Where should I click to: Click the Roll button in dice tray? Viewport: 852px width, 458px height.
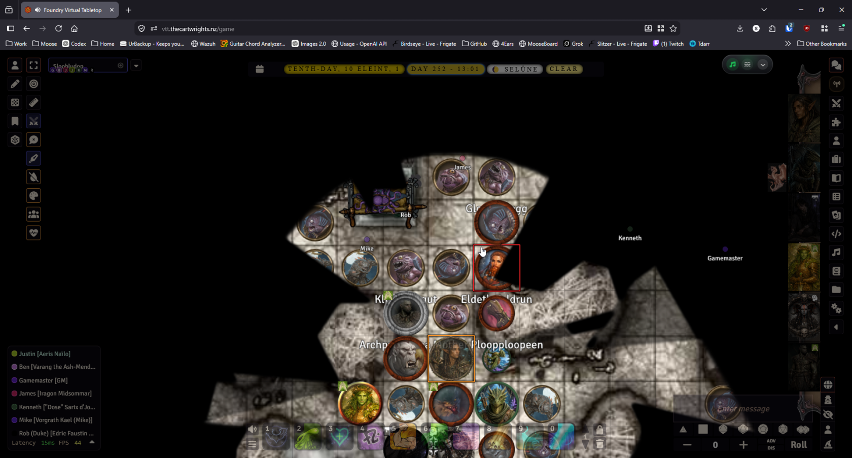(799, 444)
